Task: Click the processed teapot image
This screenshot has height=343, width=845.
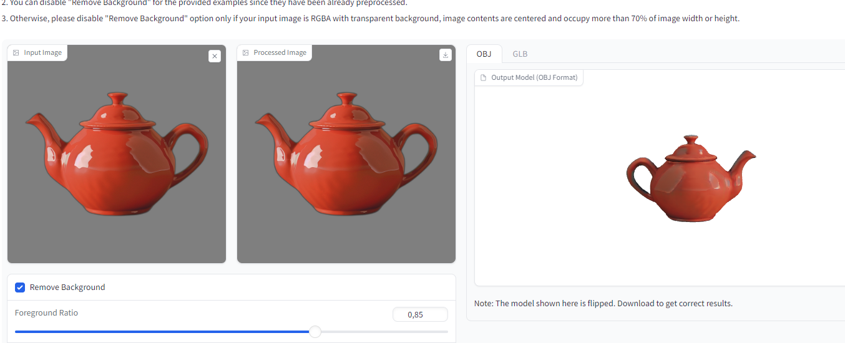Action: click(x=346, y=156)
